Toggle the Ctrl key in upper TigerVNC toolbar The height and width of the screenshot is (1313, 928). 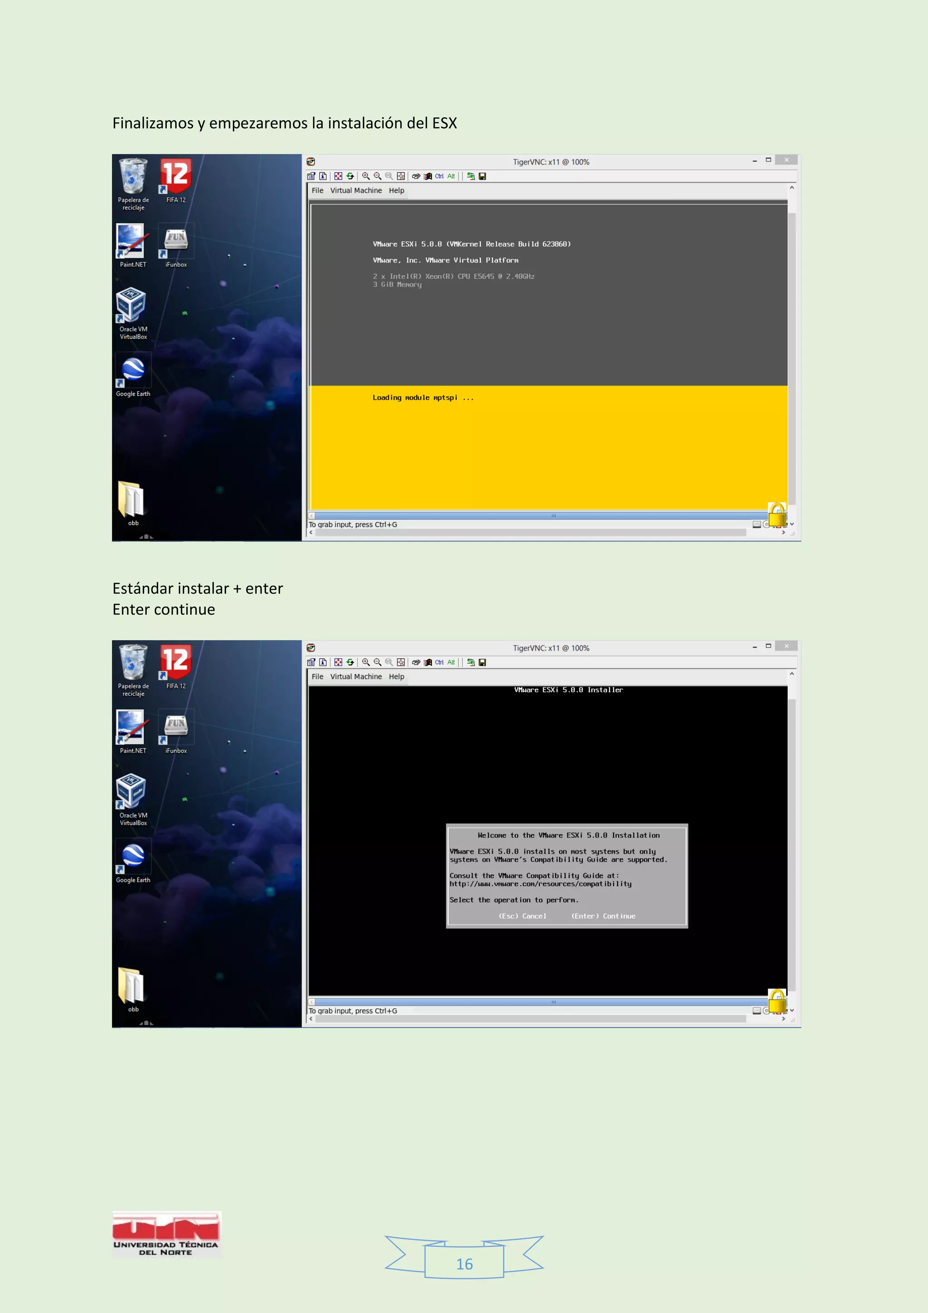[x=439, y=176]
